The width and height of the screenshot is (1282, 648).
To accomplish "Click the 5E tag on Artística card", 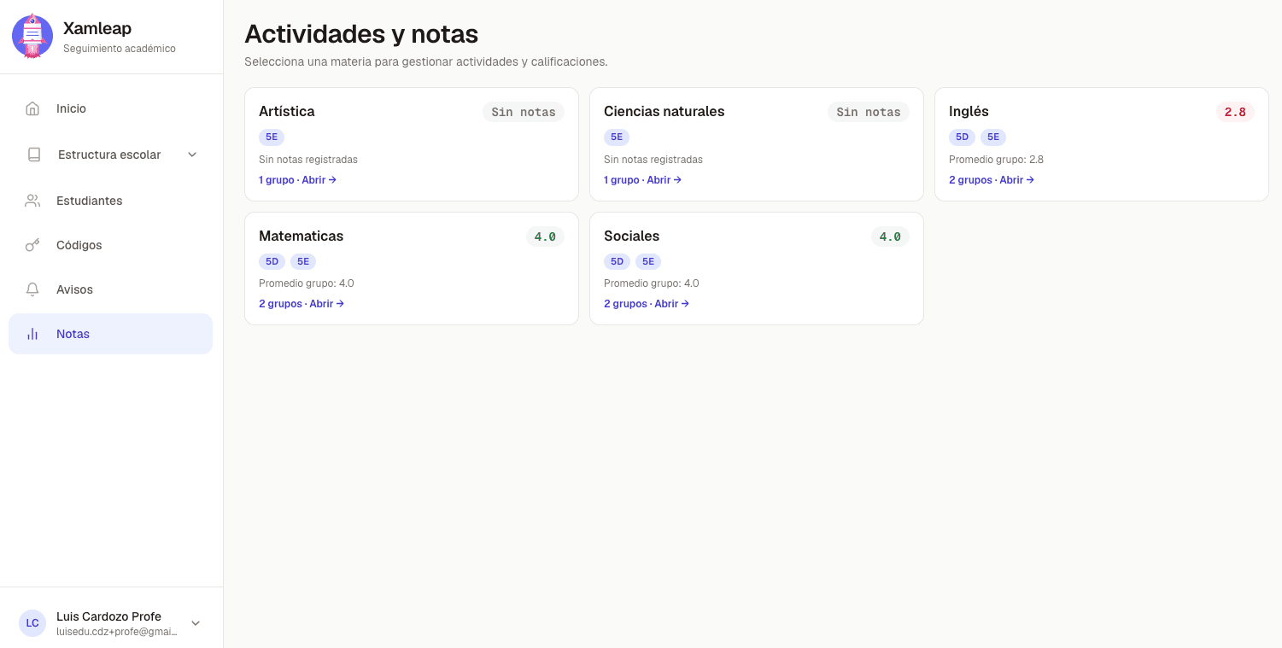I will point(272,137).
